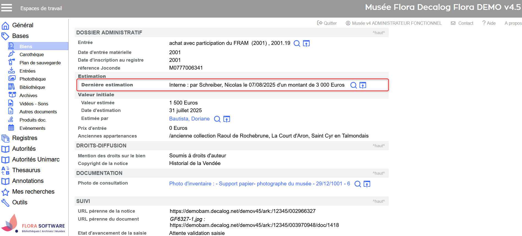This screenshot has width=522, height=236.
Task: Select Bibliothèque in the Bases menu
Action: [32, 87]
